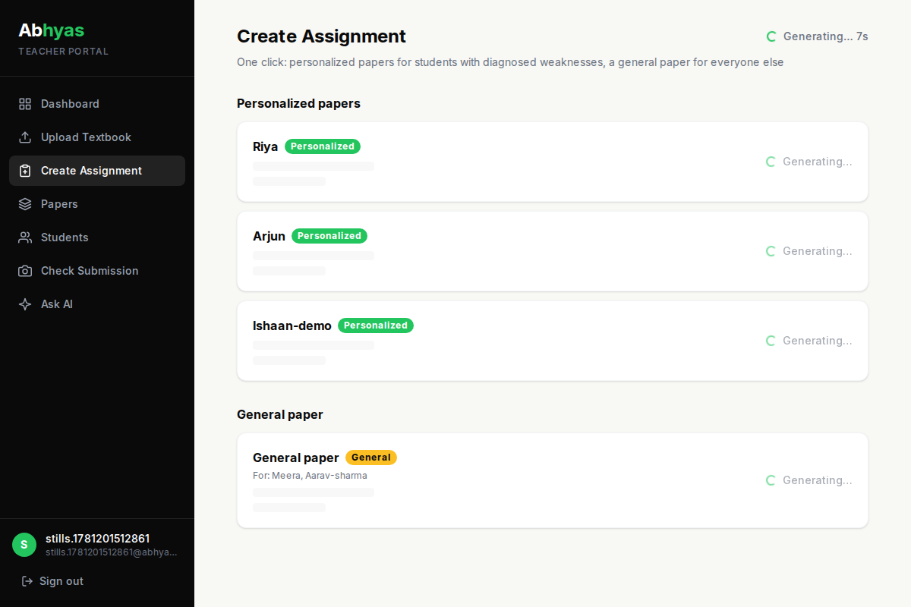This screenshot has width=911, height=607.
Task: Click the "One click: personalized papers" description
Action: click(x=510, y=62)
